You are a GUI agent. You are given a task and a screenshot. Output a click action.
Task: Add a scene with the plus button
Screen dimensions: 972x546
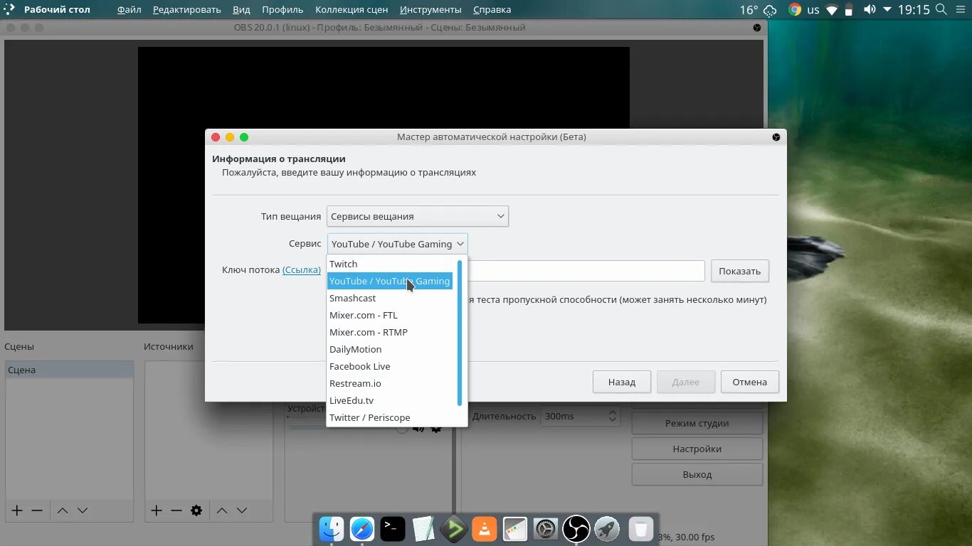17,510
